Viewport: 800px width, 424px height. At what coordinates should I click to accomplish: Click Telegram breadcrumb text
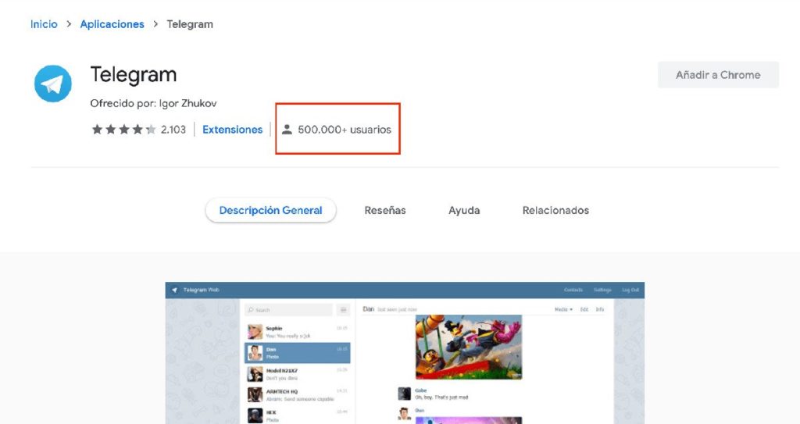pyautogui.click(x=190, y=24)
